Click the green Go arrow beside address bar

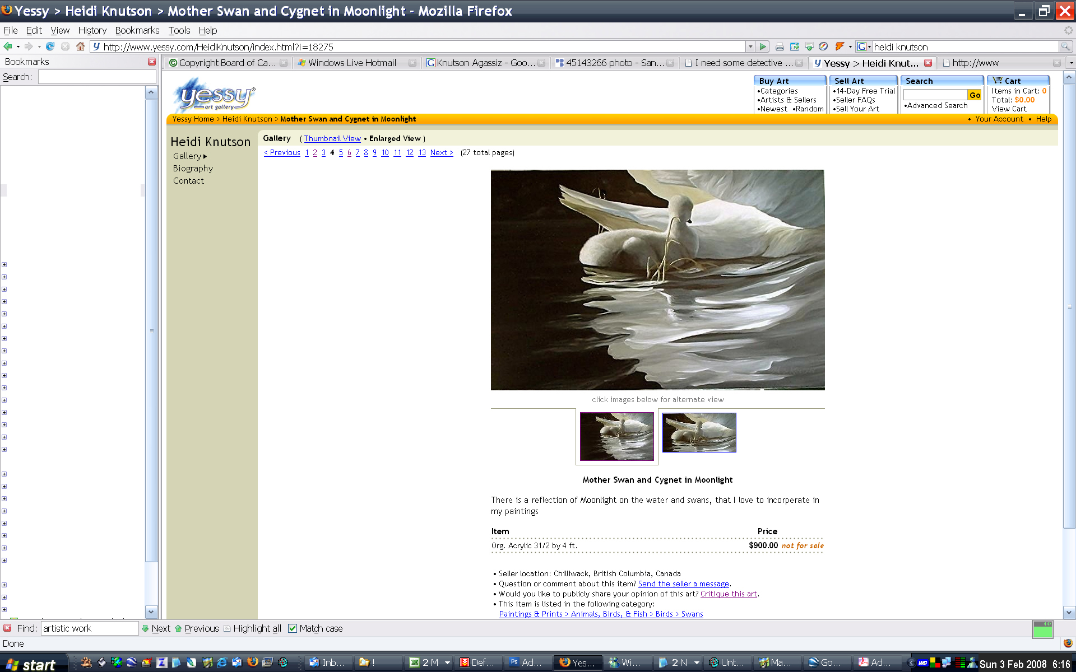click(763, 47)
